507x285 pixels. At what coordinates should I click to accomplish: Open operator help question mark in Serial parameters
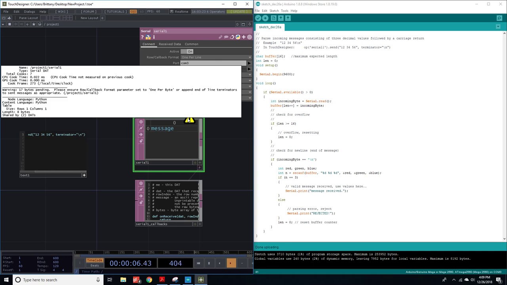142,37
